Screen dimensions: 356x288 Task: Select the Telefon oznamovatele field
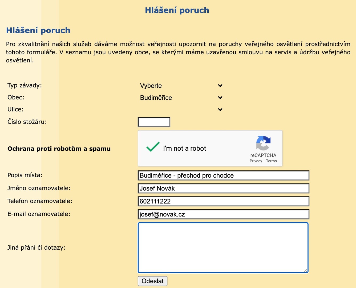tap(223, 201)
